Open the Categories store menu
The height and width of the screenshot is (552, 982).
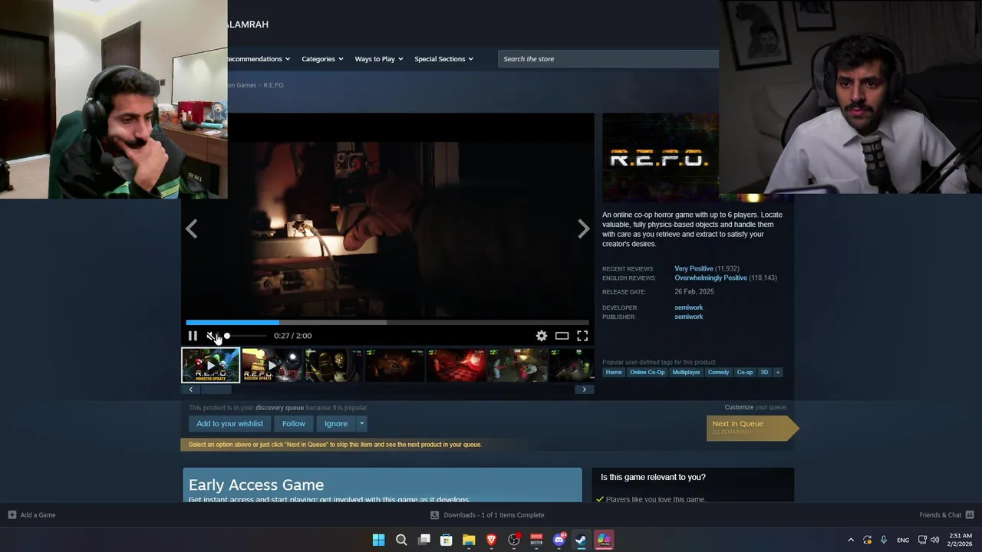(x=322, y=59)
